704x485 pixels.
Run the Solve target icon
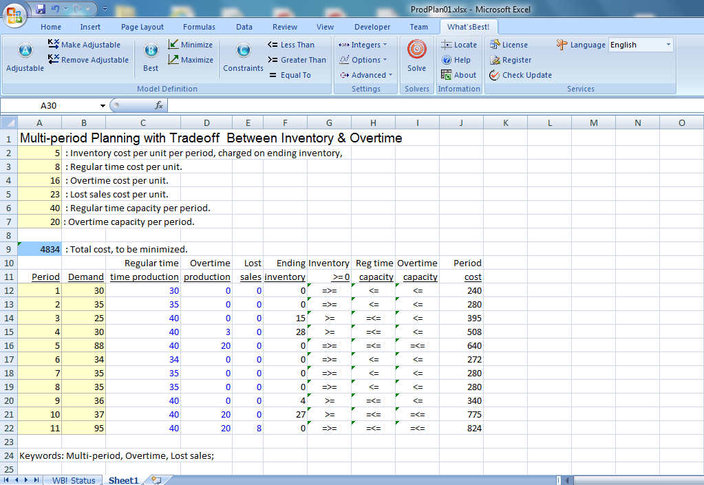(x=416, y=50)
